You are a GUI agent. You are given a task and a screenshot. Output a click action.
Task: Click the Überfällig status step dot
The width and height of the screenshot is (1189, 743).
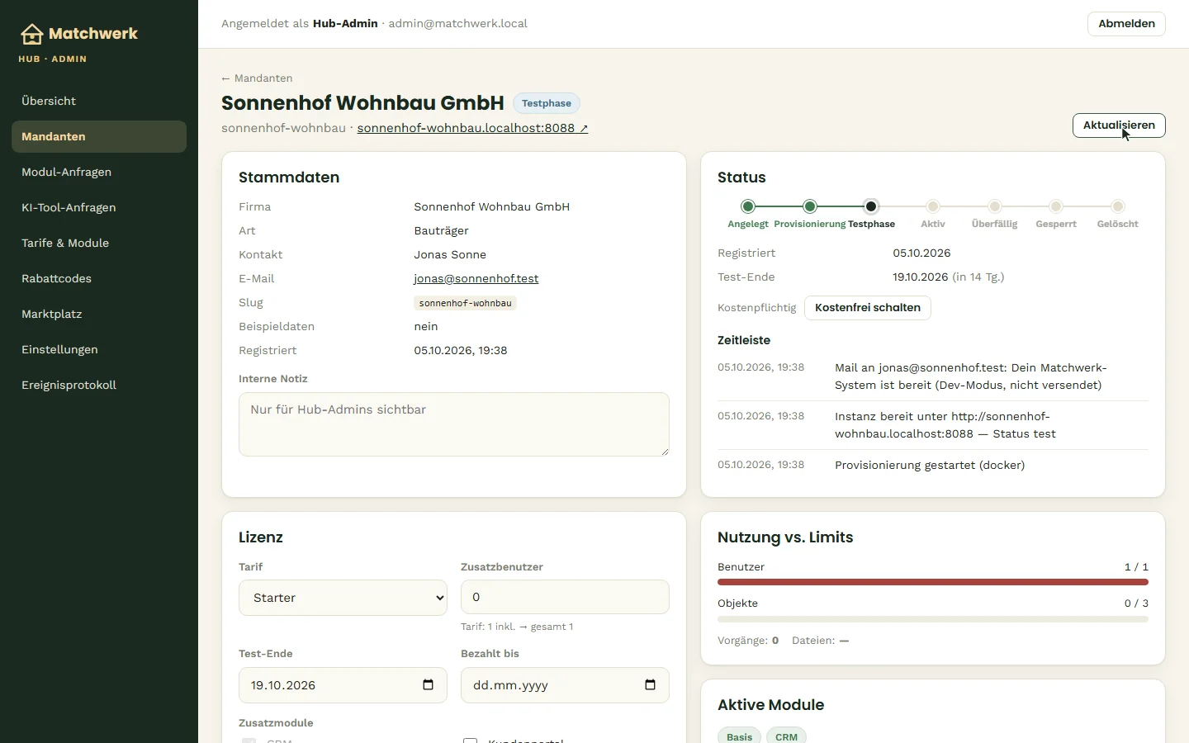(995, 206)
